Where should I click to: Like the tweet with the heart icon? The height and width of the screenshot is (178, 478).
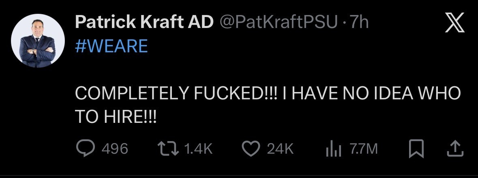point(250,149)
